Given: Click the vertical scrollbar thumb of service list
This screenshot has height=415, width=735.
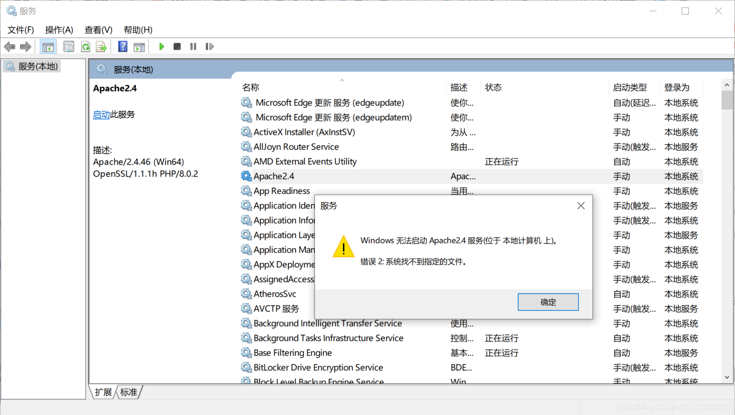Looking at the screenshot, I should pos(727,100).
